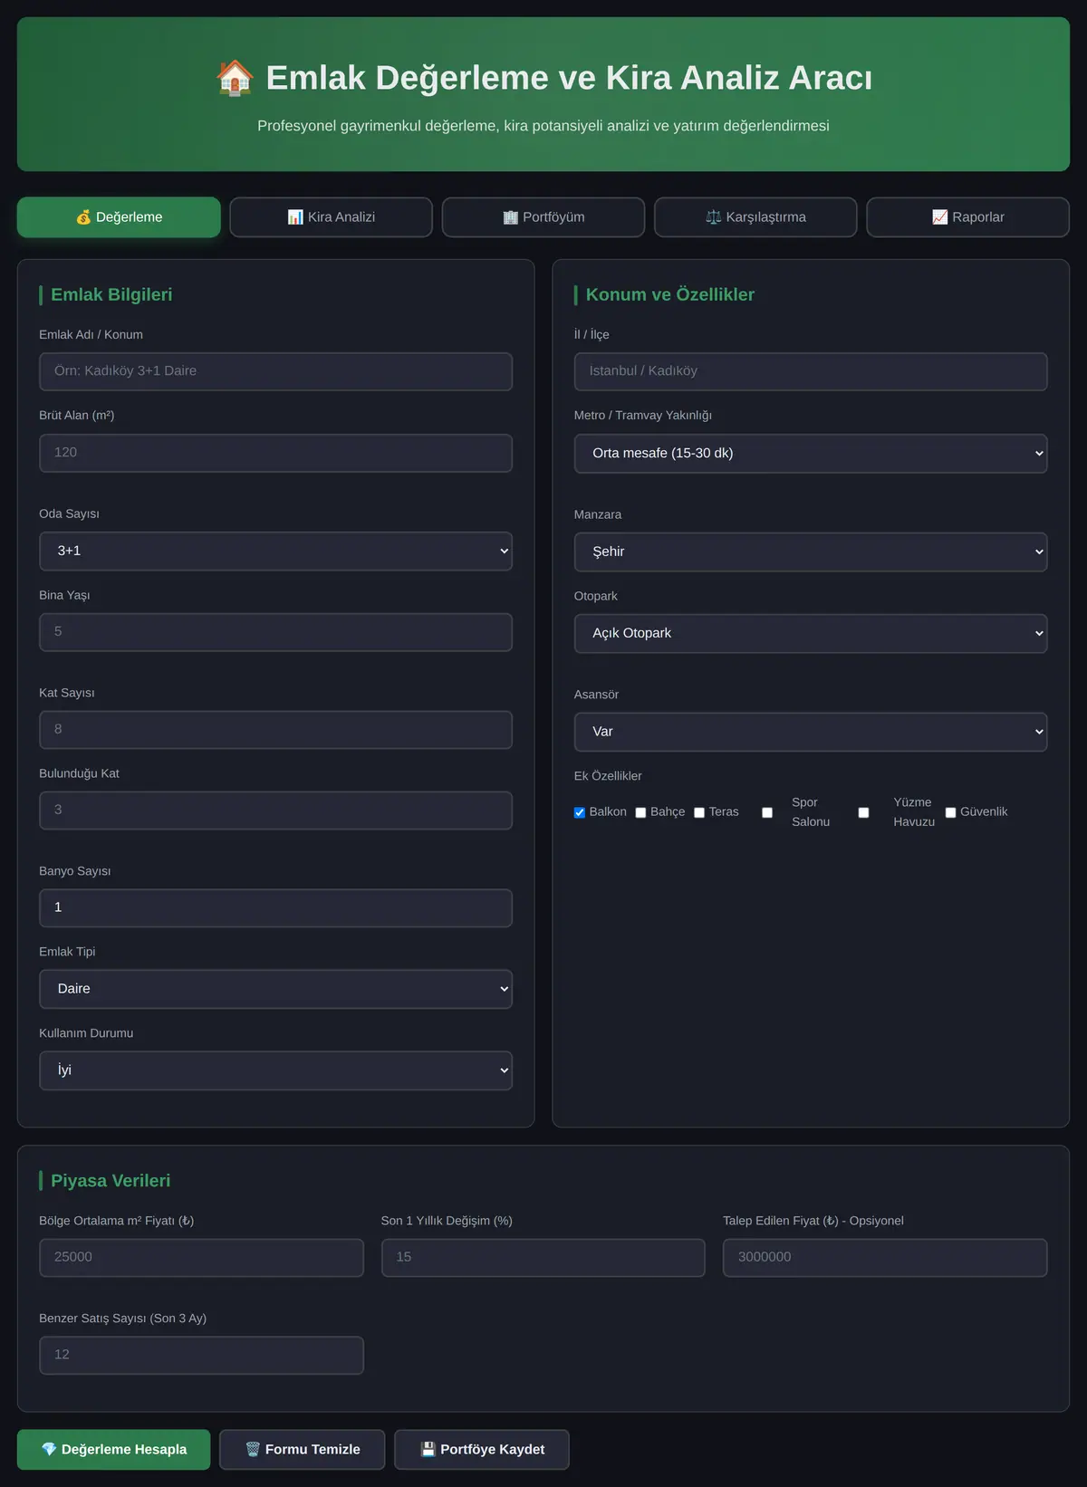This screenshot has width=1087, height=1487.
Task: Focus the İl / İlçe input field
Action: 811,371
